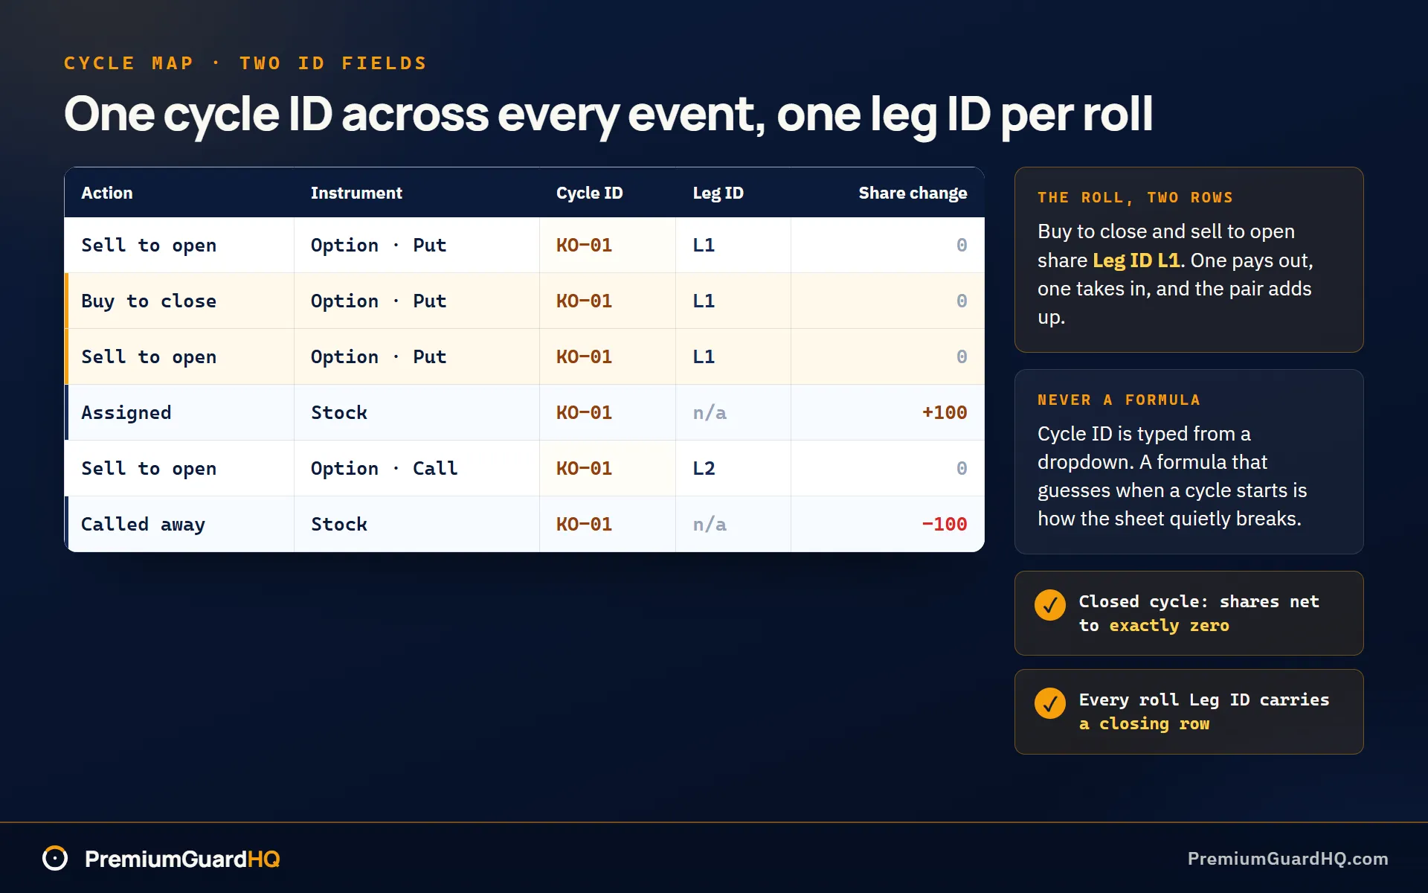
Task: Select the Leg ID column header
Action: (x=718, y=193)
